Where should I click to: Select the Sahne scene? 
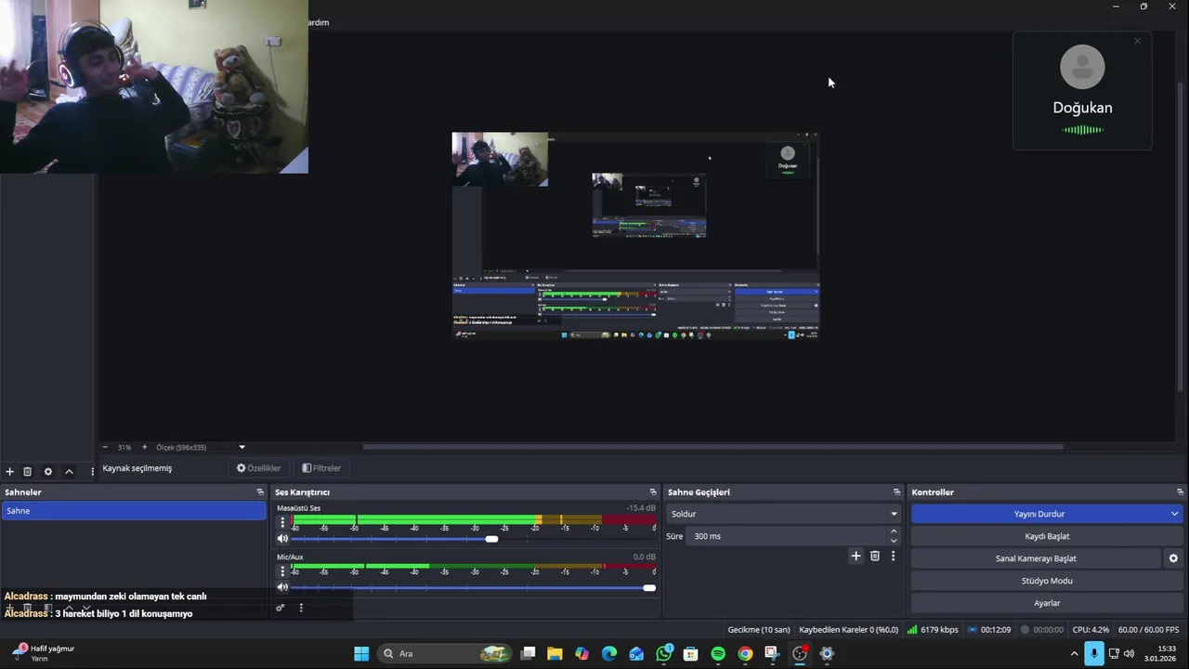coord(134,511)
